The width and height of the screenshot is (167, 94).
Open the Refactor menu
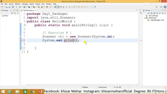18,4
